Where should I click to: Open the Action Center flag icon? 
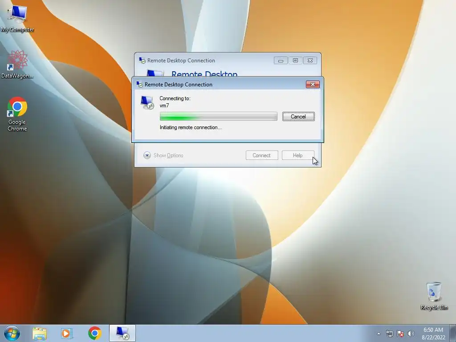coord(400,334)
